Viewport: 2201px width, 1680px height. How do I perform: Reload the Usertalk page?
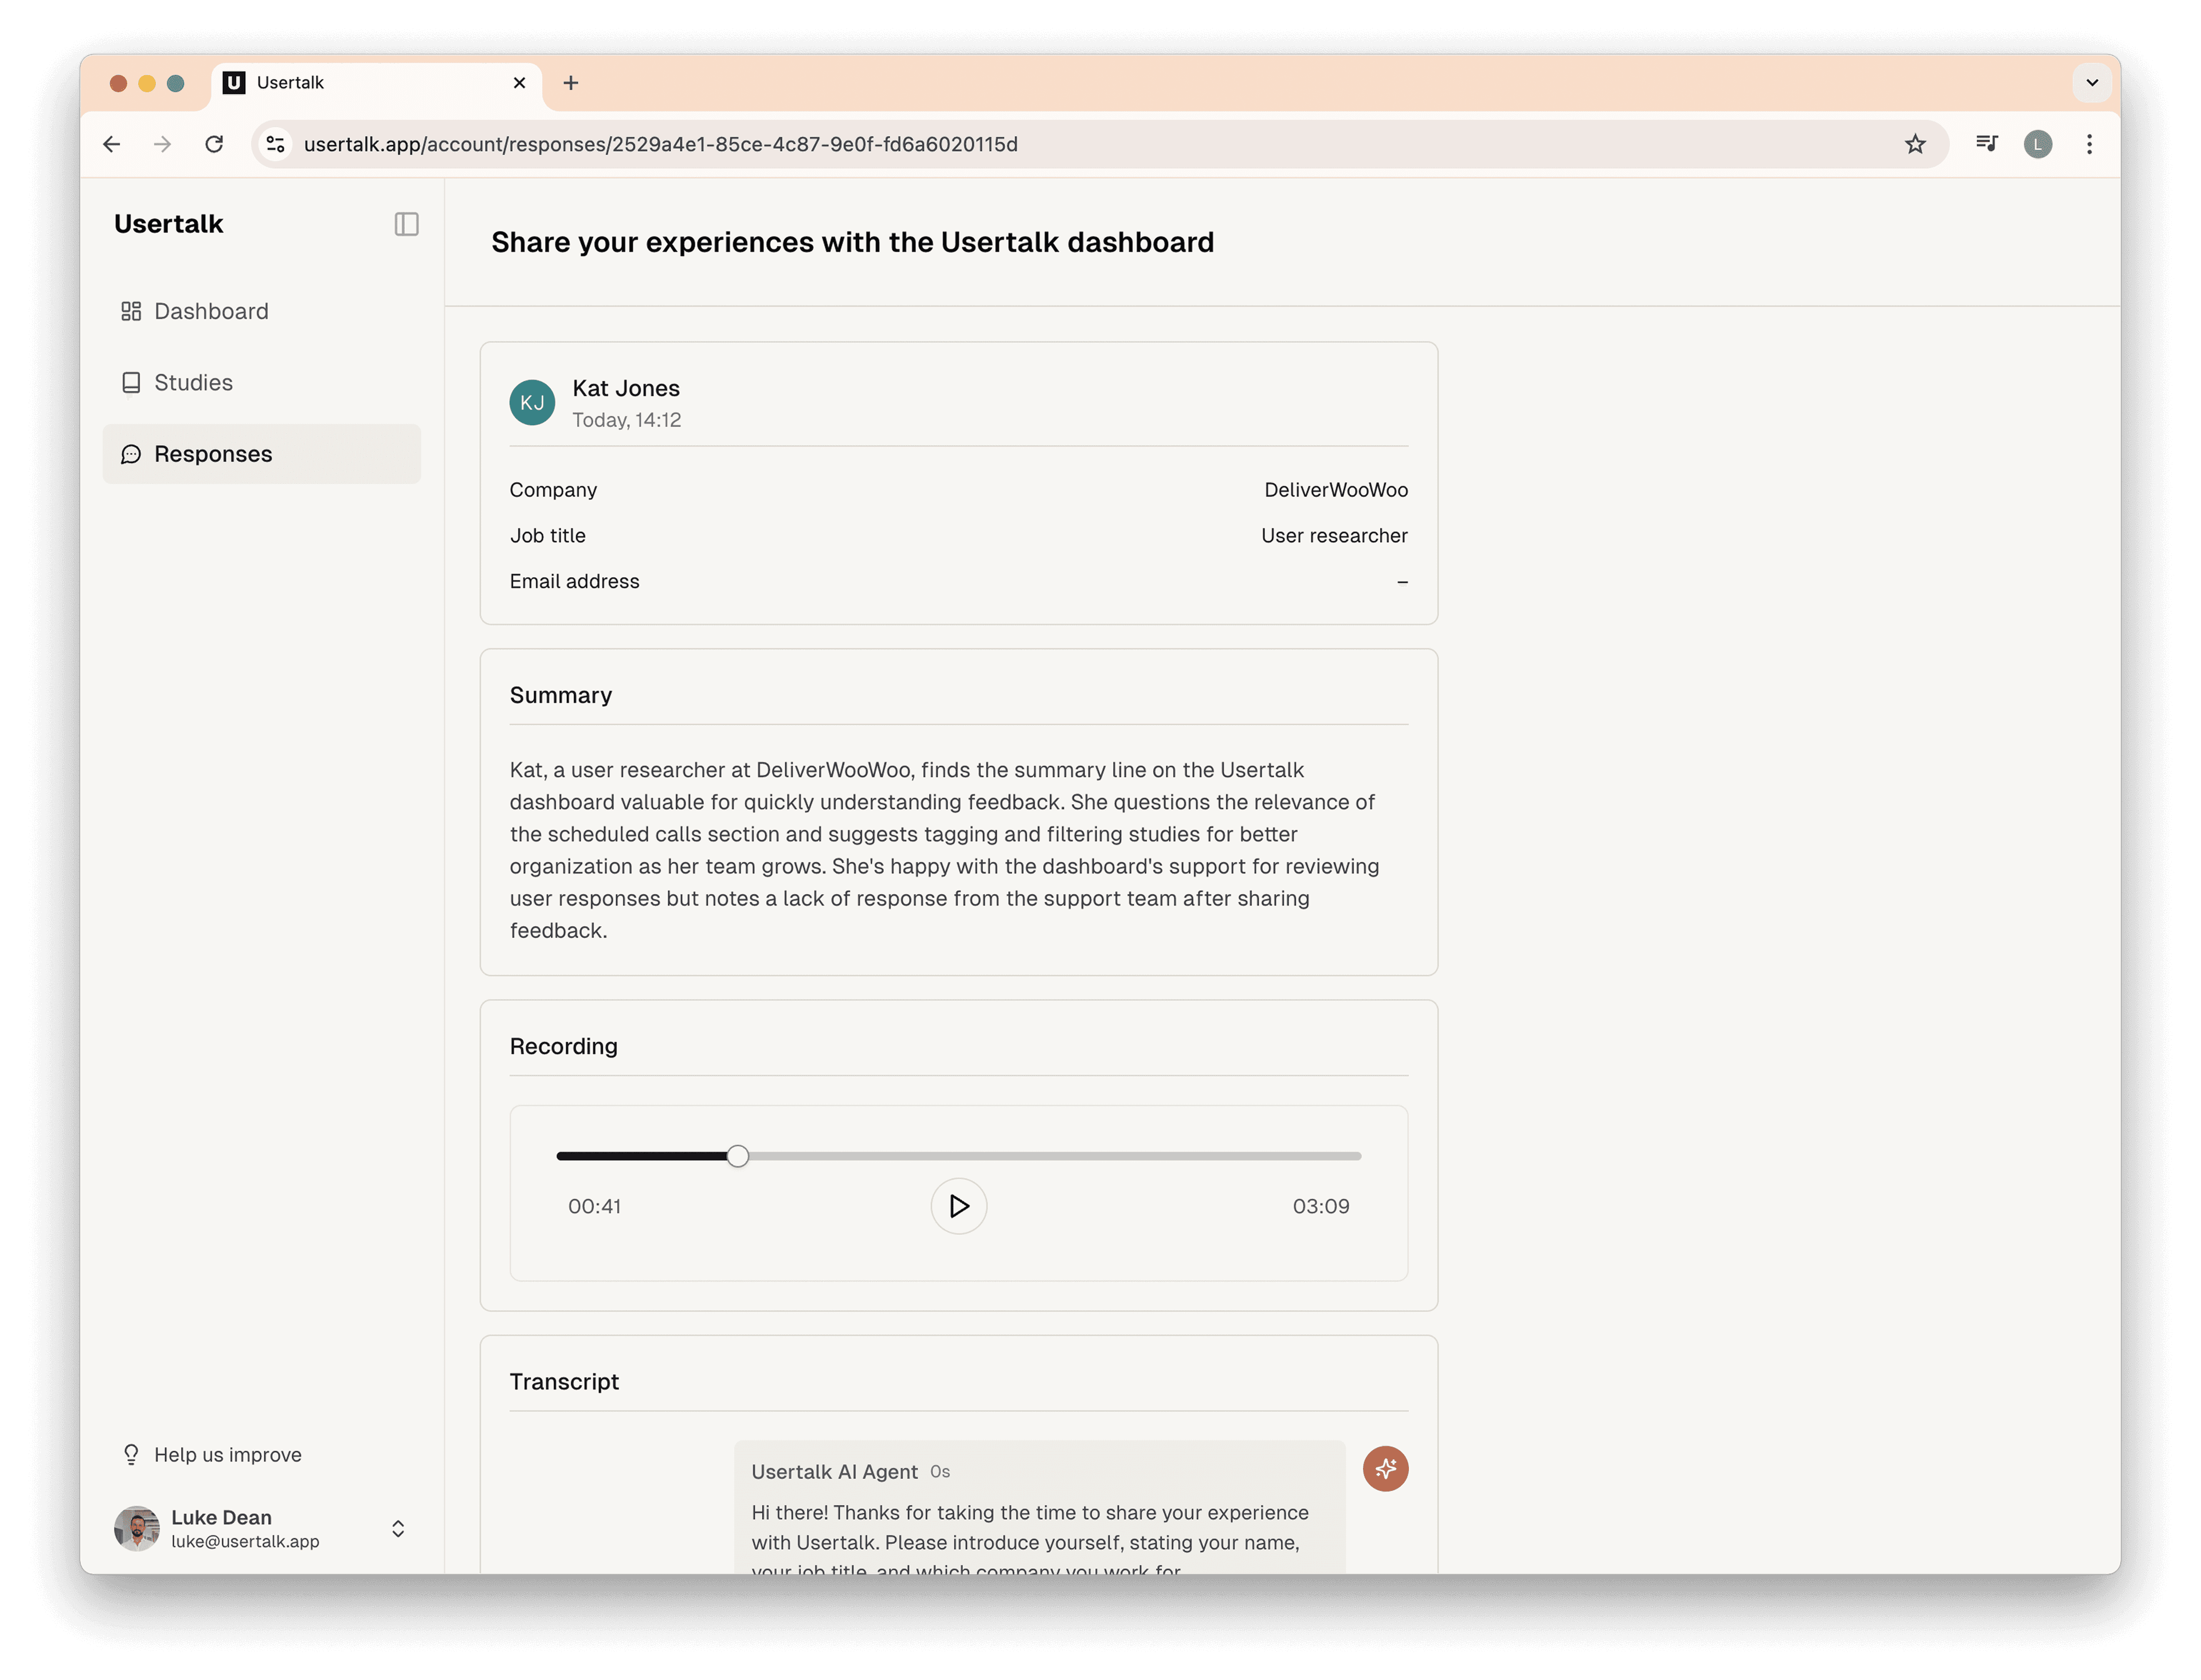[x=214, y=144]
